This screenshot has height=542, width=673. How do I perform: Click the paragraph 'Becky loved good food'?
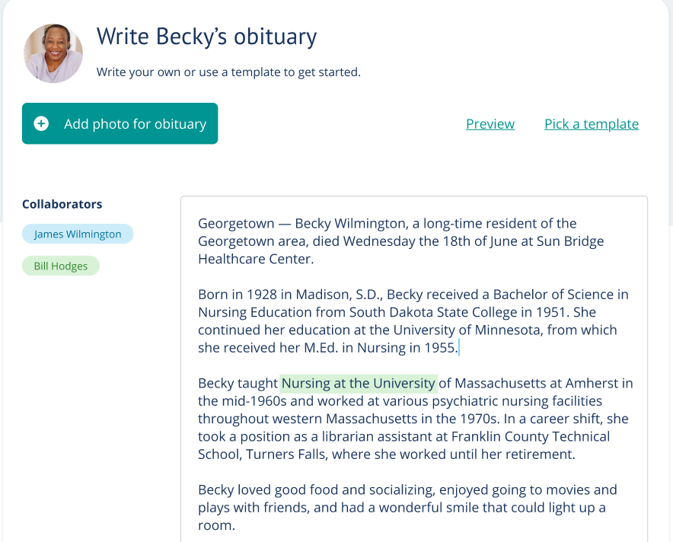pos(408,508)
